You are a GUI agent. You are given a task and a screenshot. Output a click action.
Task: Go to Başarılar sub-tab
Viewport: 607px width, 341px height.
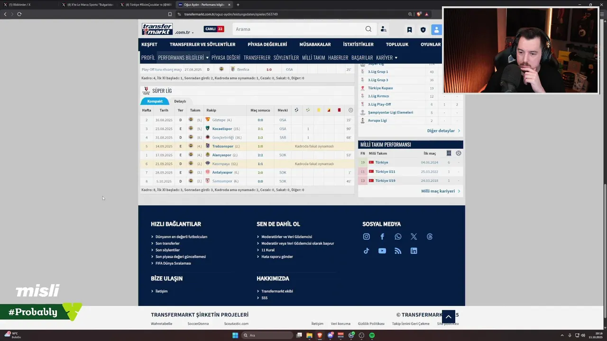[362, 58]
